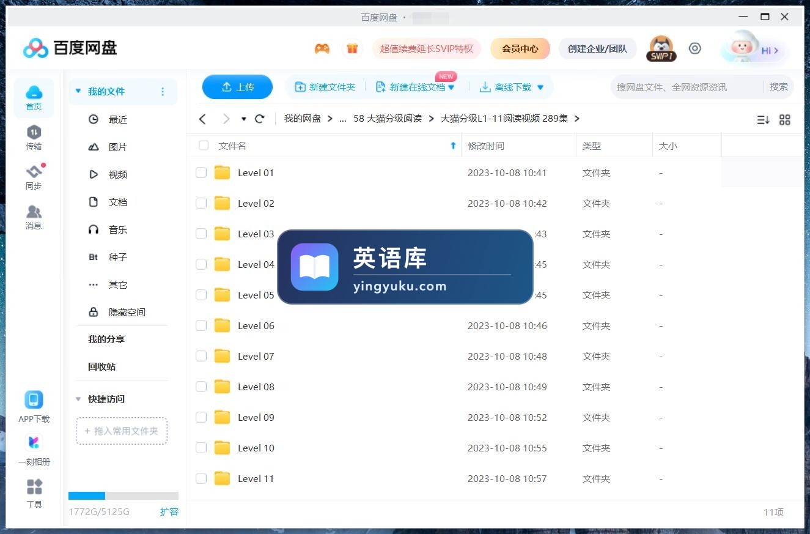Click the search input field
This screenshot has height=534, width=810.
click(687, 87)
